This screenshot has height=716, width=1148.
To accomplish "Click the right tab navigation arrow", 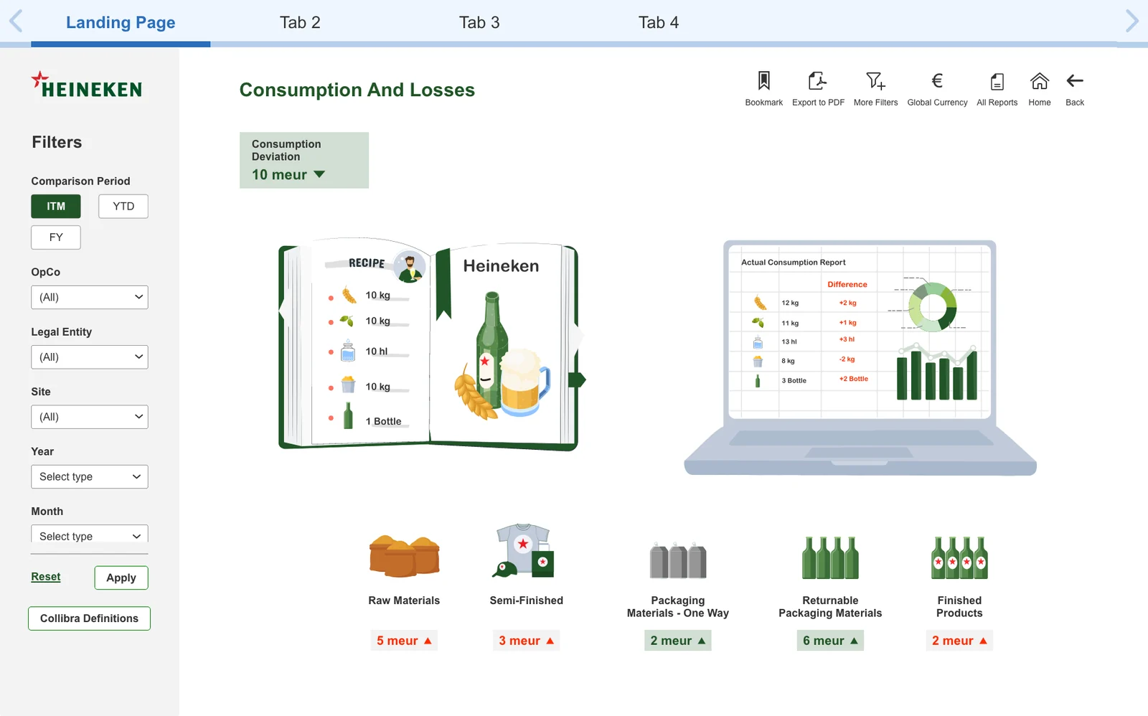I will 1131,21.
